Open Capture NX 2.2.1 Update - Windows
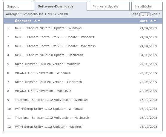This screenshot has width=166, height=137. [54, 28]
